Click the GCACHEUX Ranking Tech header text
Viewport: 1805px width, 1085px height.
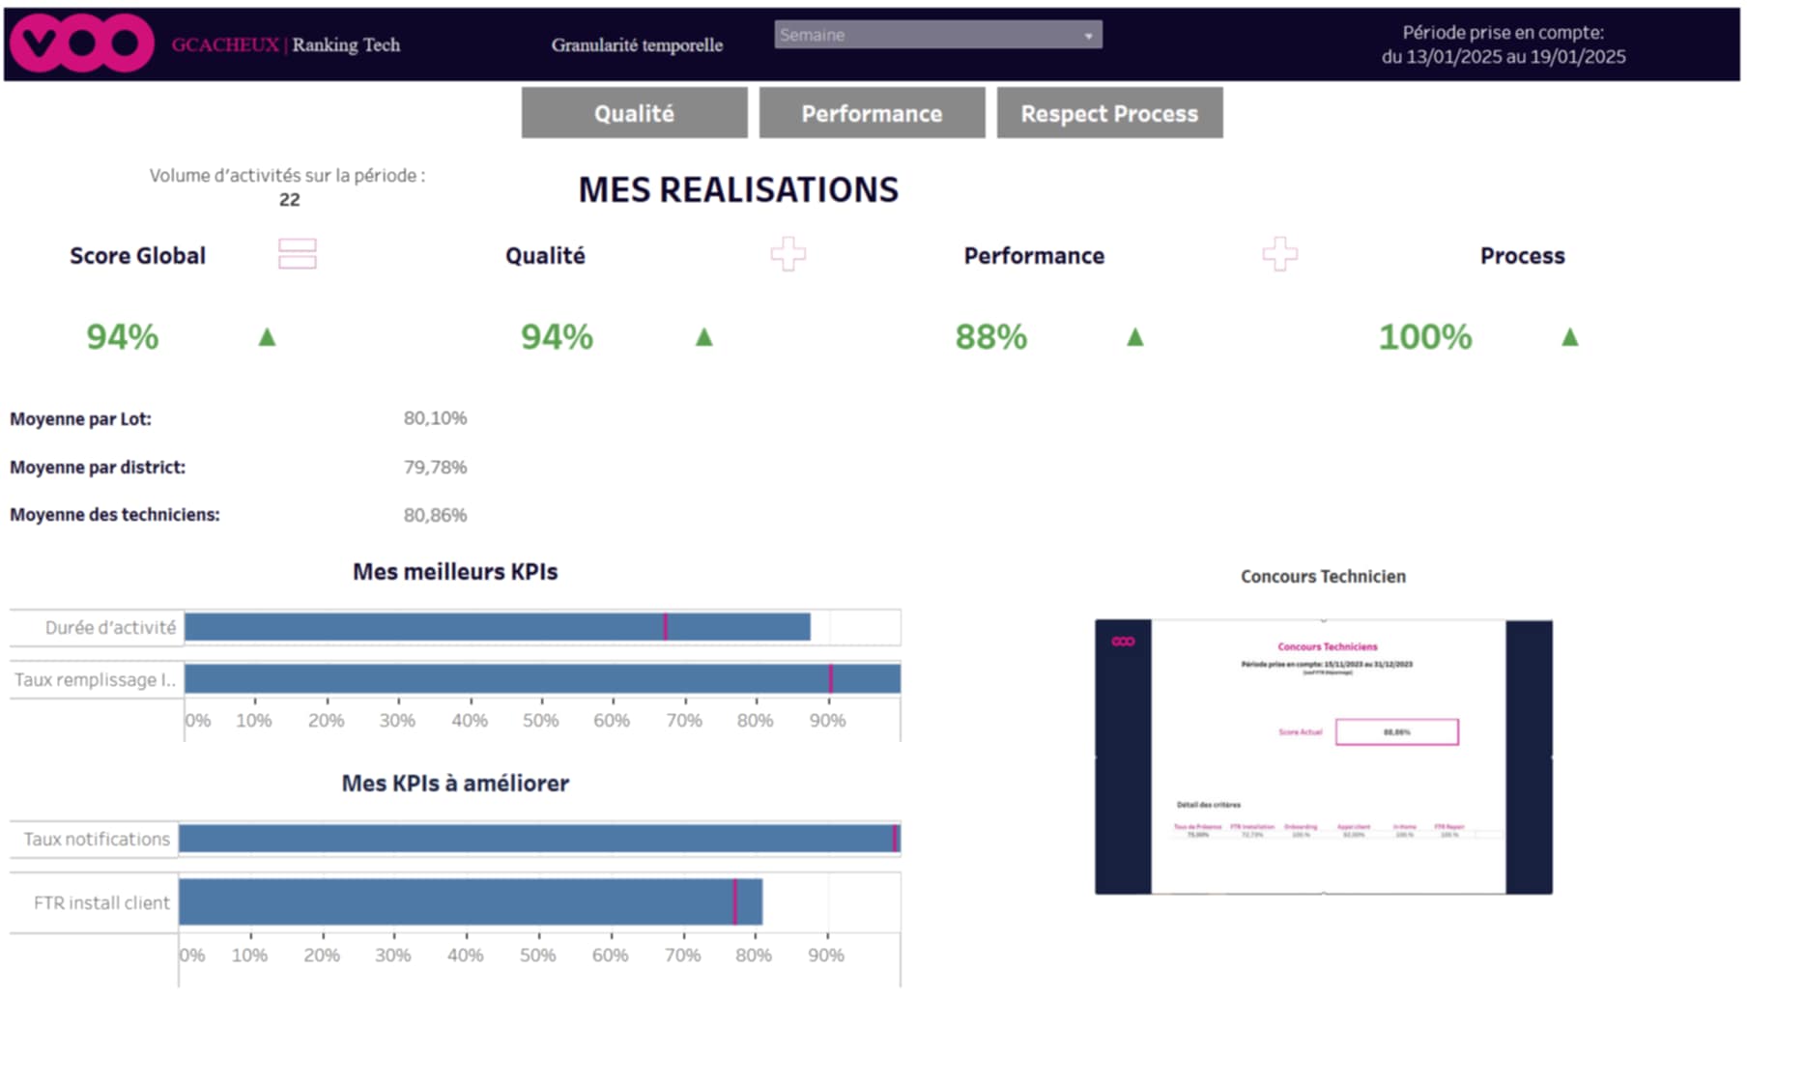pos(286,44)
